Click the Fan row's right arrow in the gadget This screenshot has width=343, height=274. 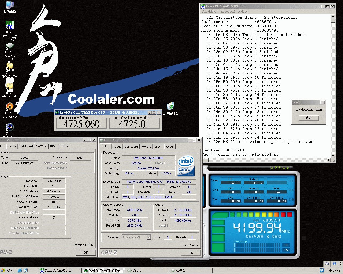click(292, 199)
